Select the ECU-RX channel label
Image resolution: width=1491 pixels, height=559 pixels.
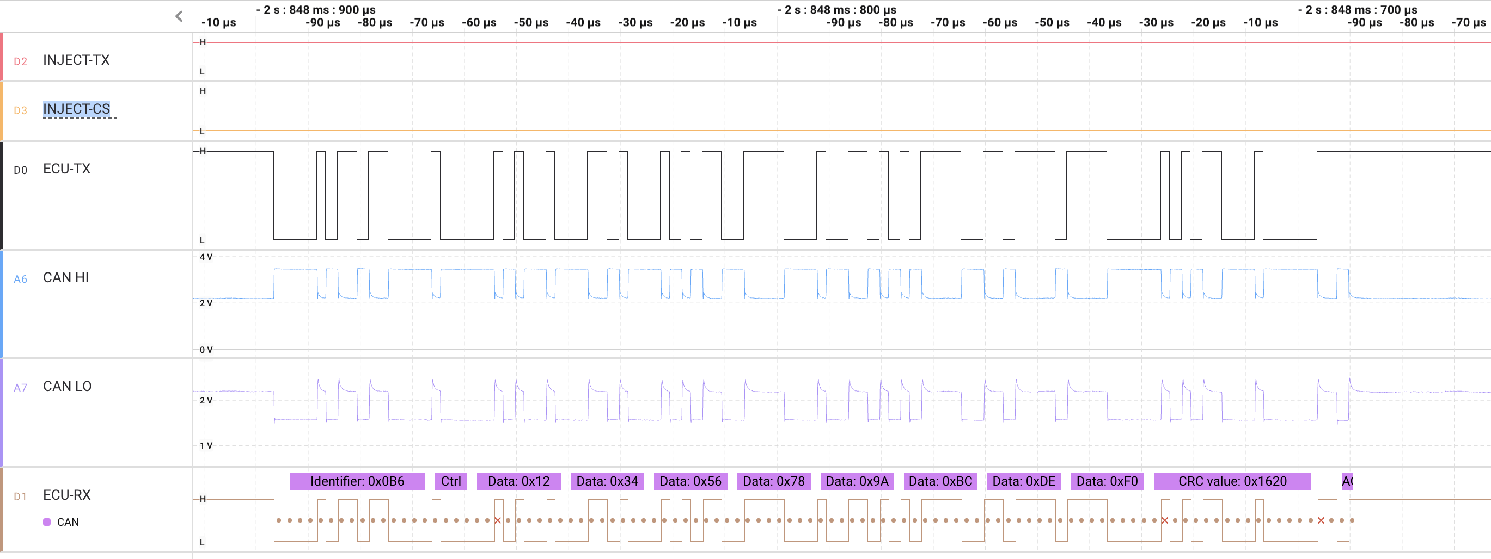tap(67, 495)
